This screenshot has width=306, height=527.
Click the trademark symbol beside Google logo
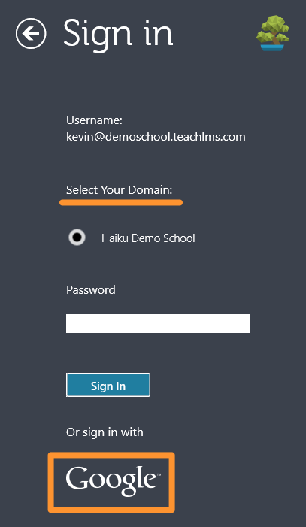[x=159, y=475]
